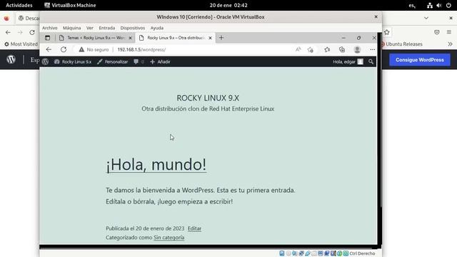
Task: Reload the page in Edge
Action: [x=64, y=49]
